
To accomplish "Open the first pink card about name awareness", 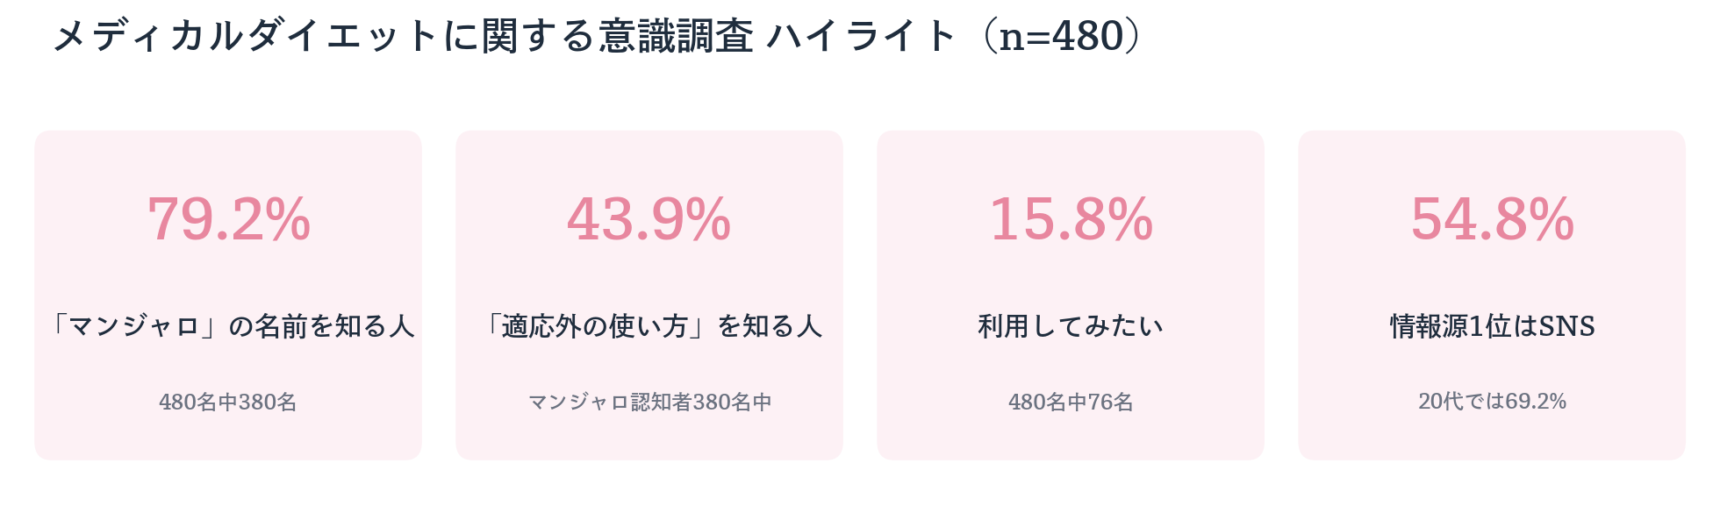I will (x=228, y=295).
